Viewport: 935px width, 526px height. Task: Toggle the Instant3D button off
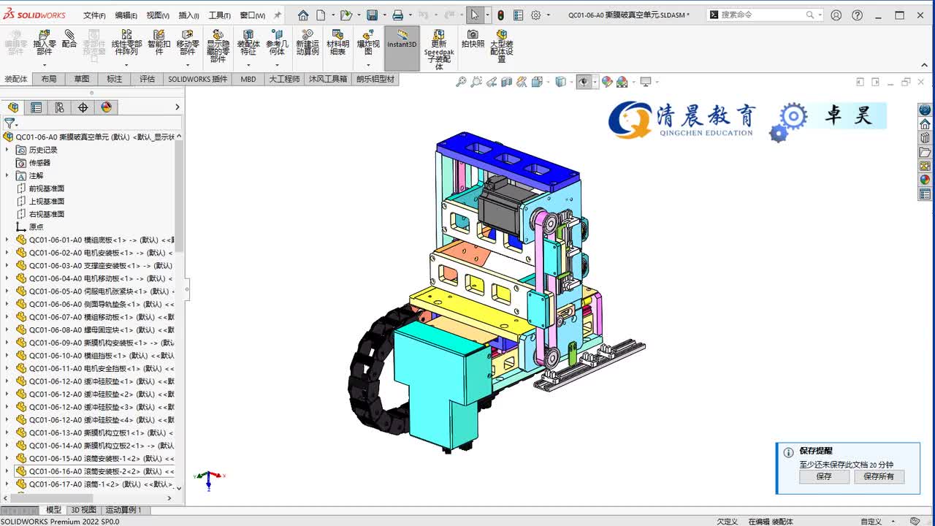(402, 48)
